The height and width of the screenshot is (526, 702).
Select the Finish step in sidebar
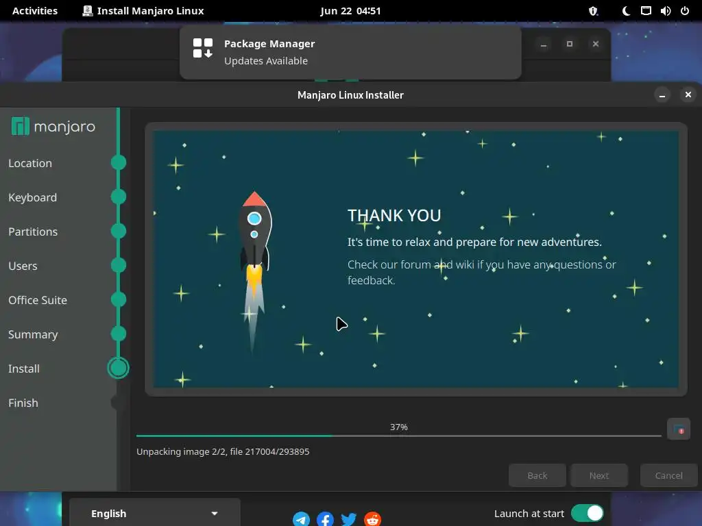[x=23, y=403]
